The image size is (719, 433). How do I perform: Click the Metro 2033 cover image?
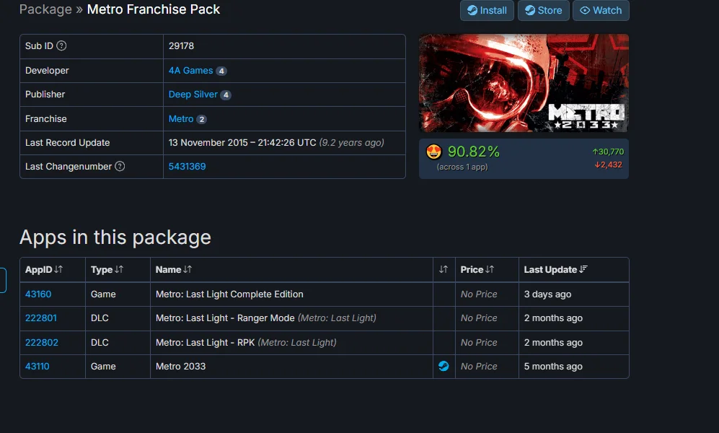[x=524, y=83]
